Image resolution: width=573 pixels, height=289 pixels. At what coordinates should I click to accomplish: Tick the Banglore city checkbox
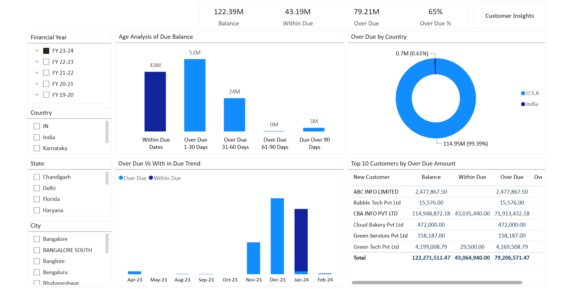(37, 261)
